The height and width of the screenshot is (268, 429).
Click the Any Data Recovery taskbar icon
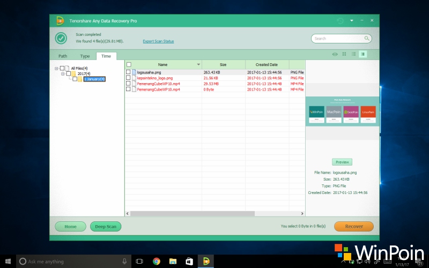coord(206,262)
